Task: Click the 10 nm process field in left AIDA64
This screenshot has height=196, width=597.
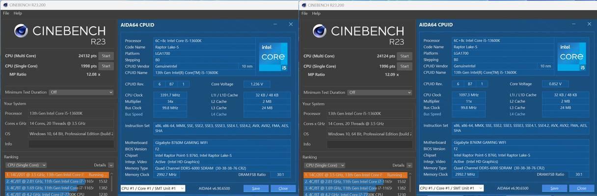Action: coord(247,66)
